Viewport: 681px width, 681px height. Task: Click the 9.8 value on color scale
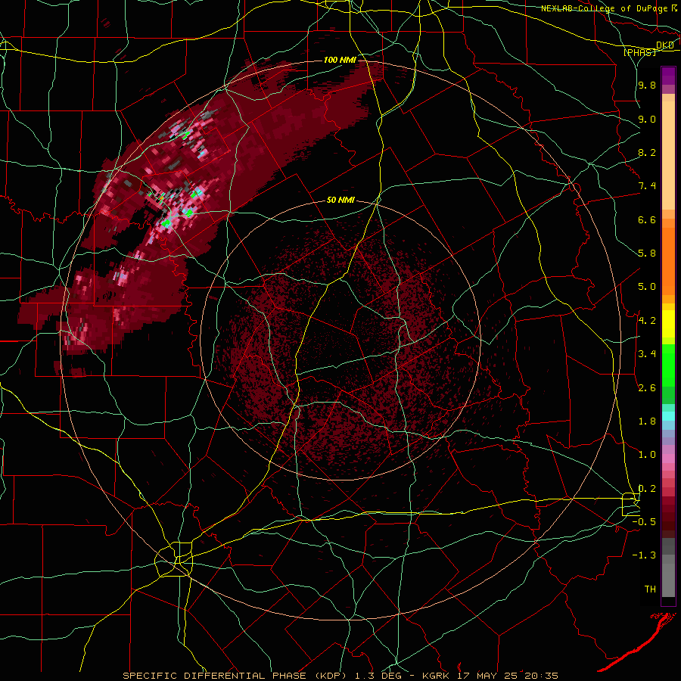pyautogui.click(x=647, y=86)
